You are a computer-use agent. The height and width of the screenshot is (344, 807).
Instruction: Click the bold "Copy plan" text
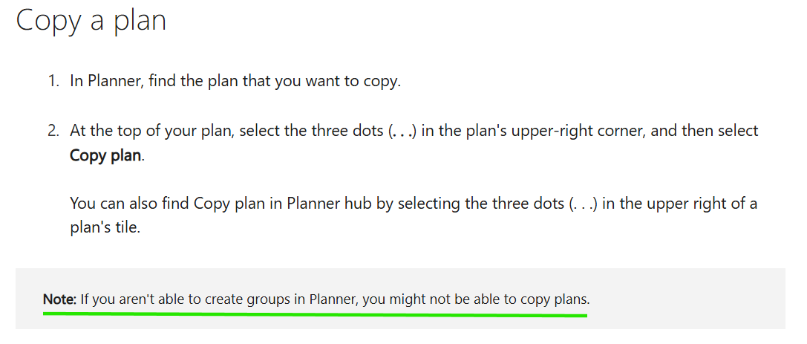pos(105,155)
